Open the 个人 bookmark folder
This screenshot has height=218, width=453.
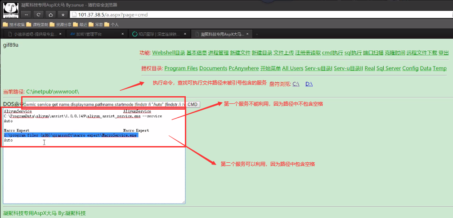coord(112,24)
